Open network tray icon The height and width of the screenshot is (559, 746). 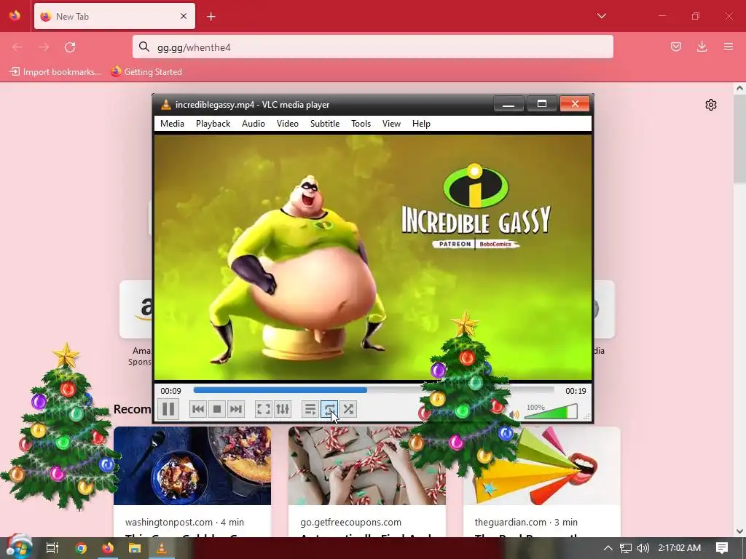tap(626, 548)
